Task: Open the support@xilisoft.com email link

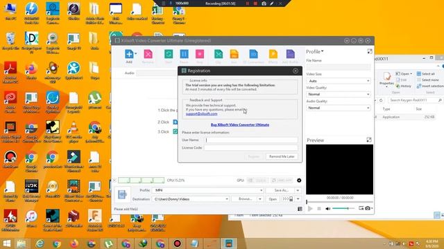Action: click(202, 113)
